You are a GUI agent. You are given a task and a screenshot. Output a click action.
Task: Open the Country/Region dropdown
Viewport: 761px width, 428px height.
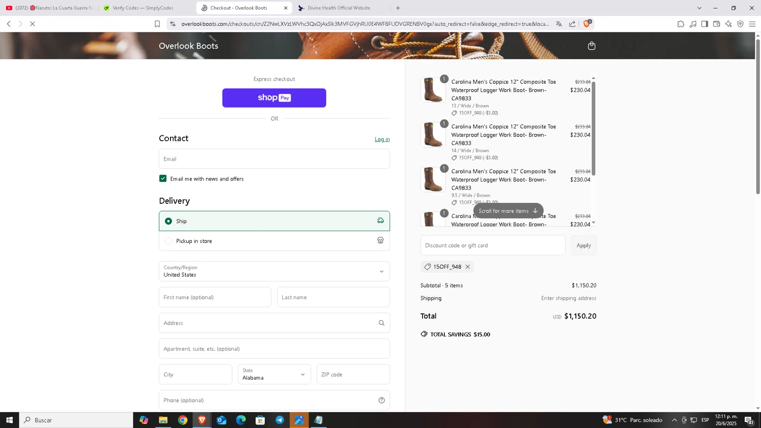tap(274, 271)
